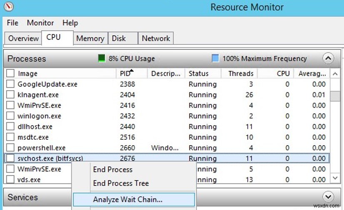Expand the Services section with the chevron

tap(328, 197)
